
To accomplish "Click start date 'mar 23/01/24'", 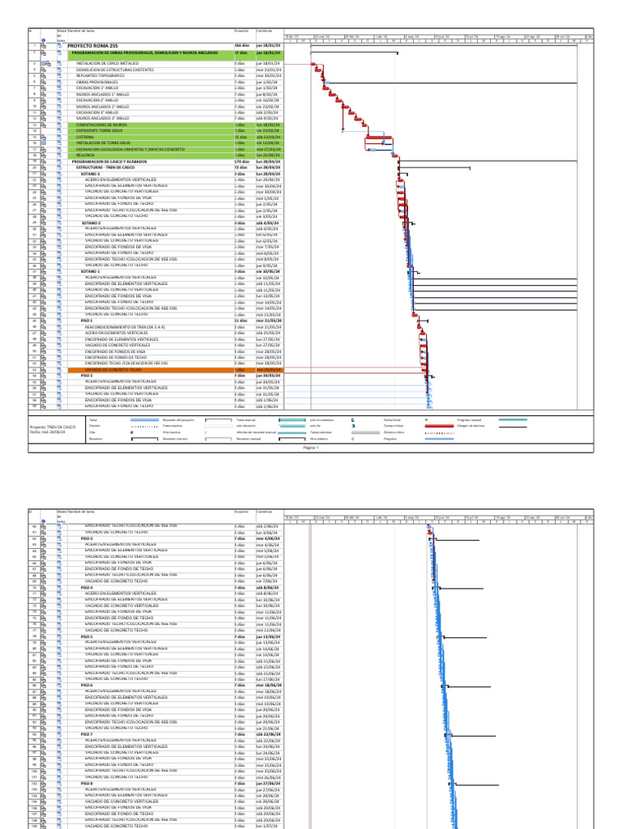I will click(269, 70).
